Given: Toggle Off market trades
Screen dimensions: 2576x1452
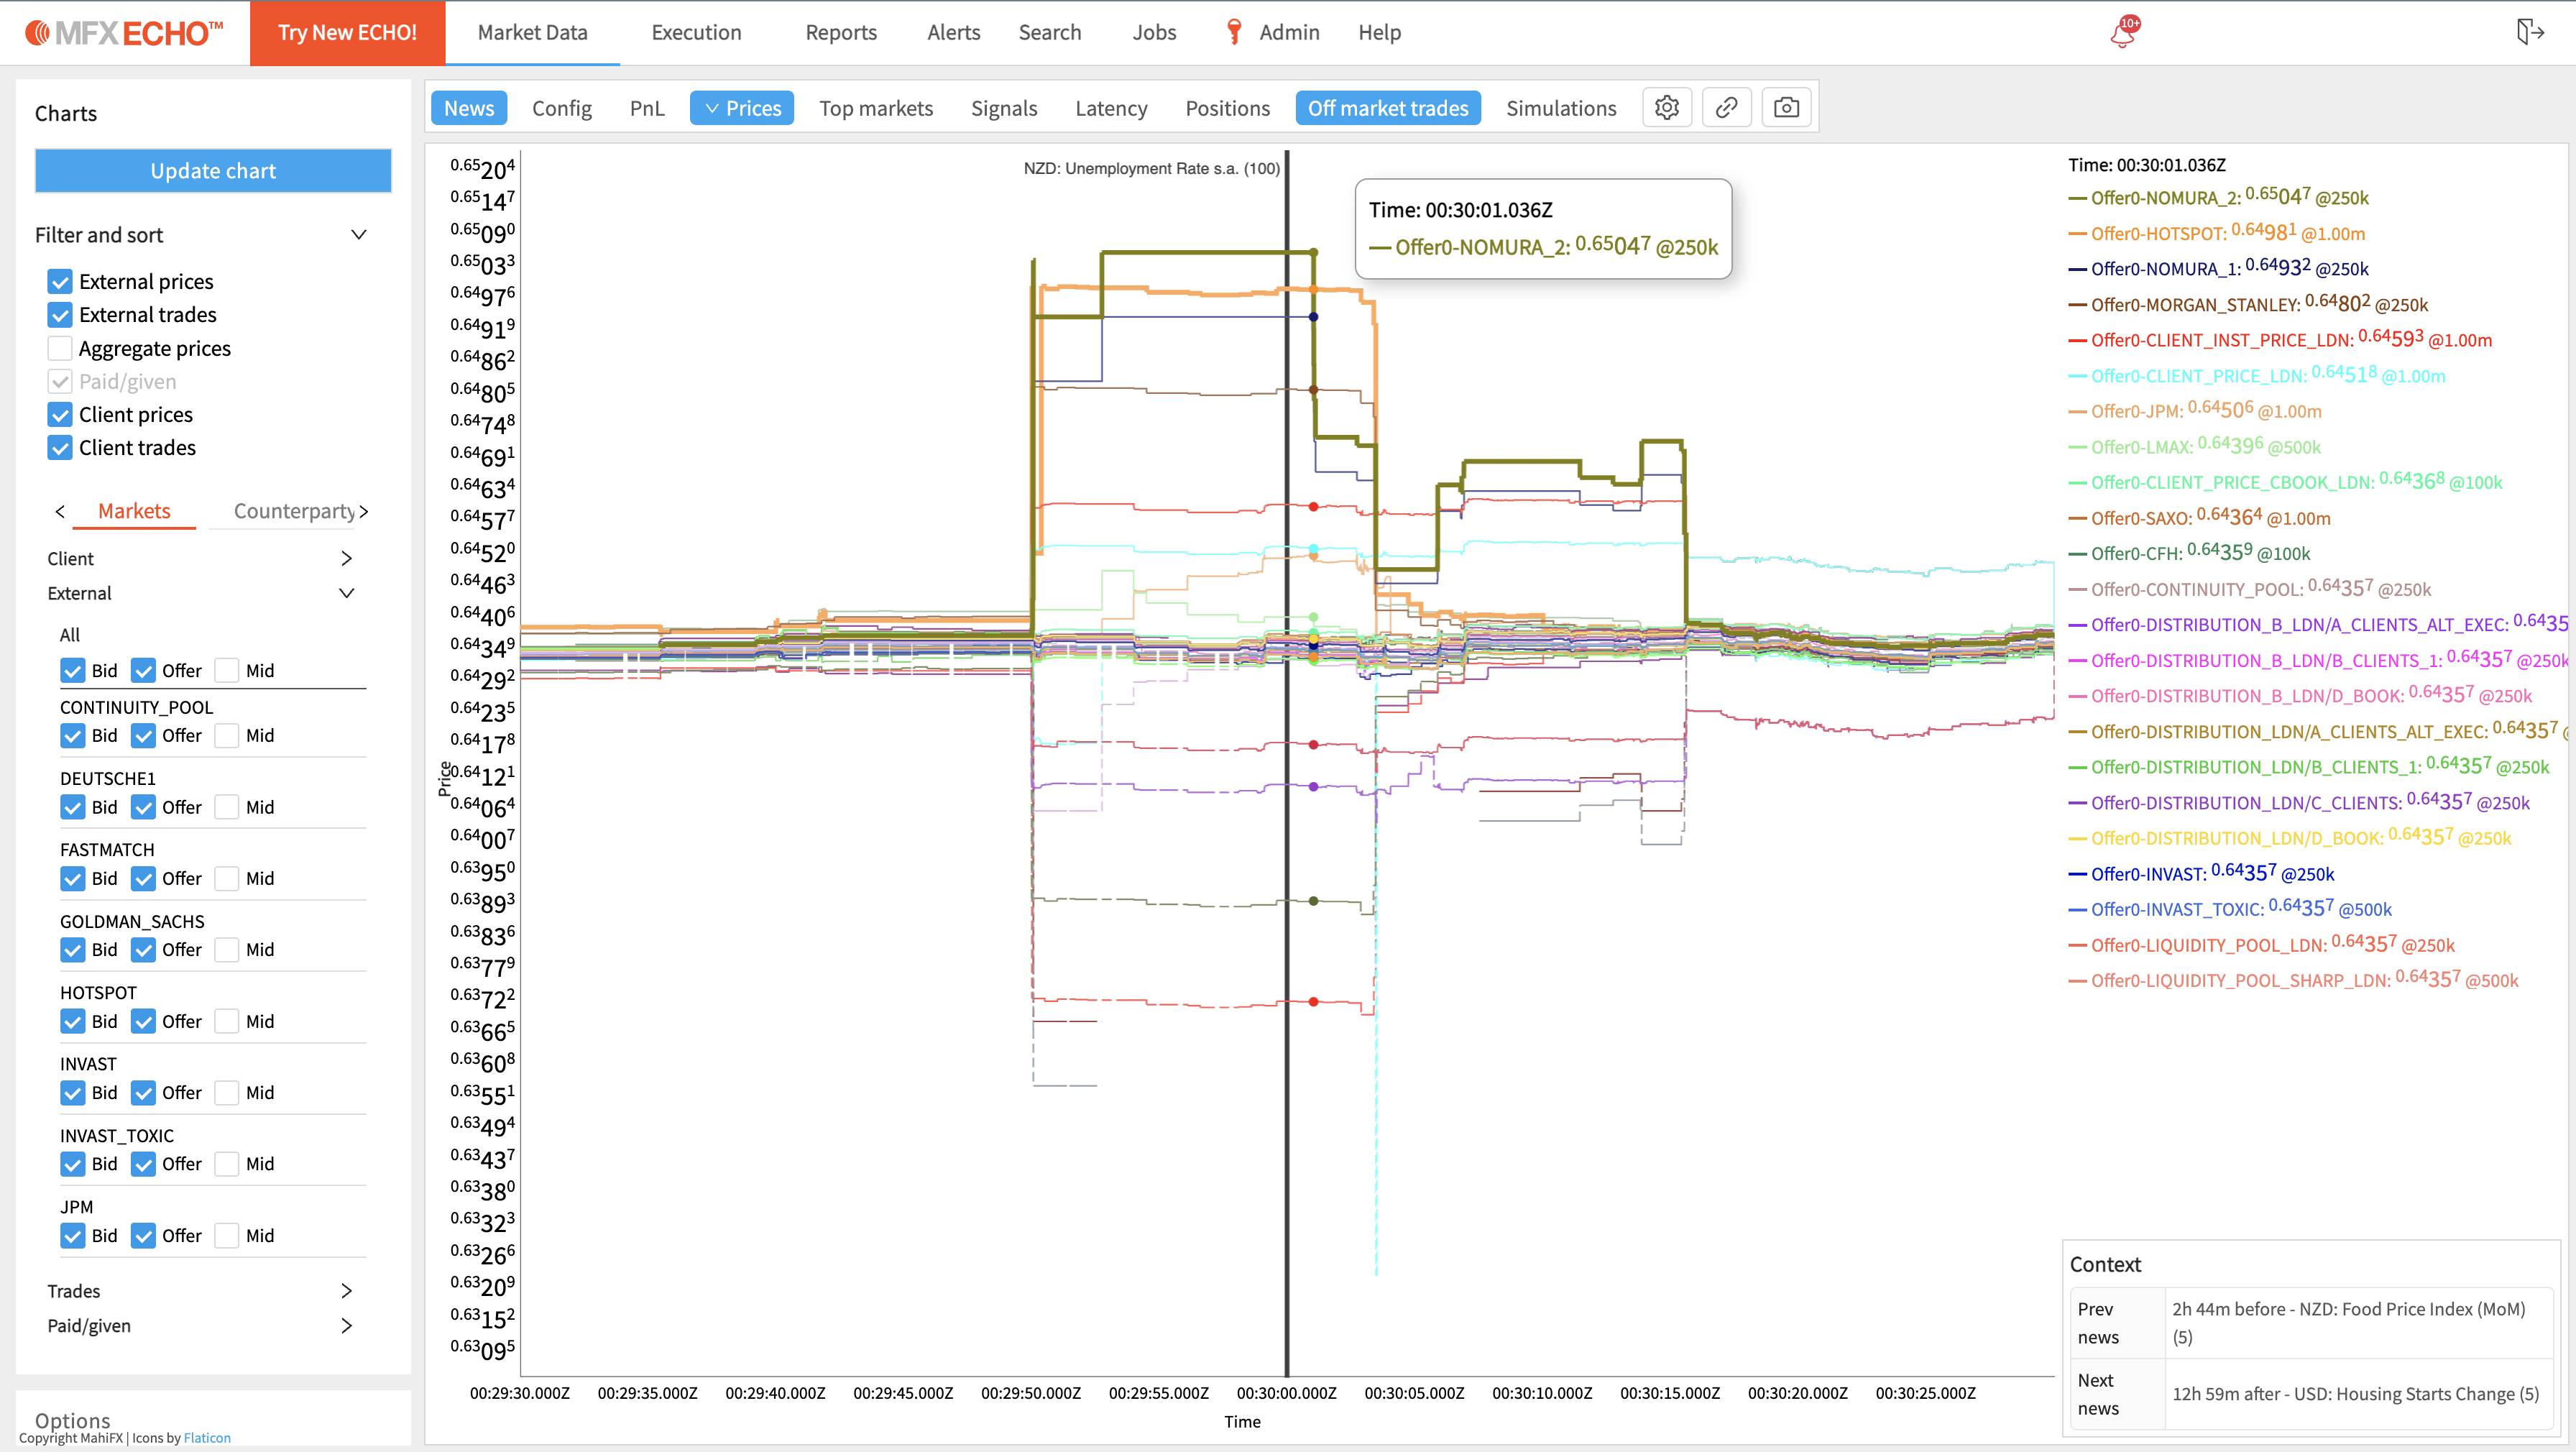Looking at the screenshot, I should tap(1388, 108).
